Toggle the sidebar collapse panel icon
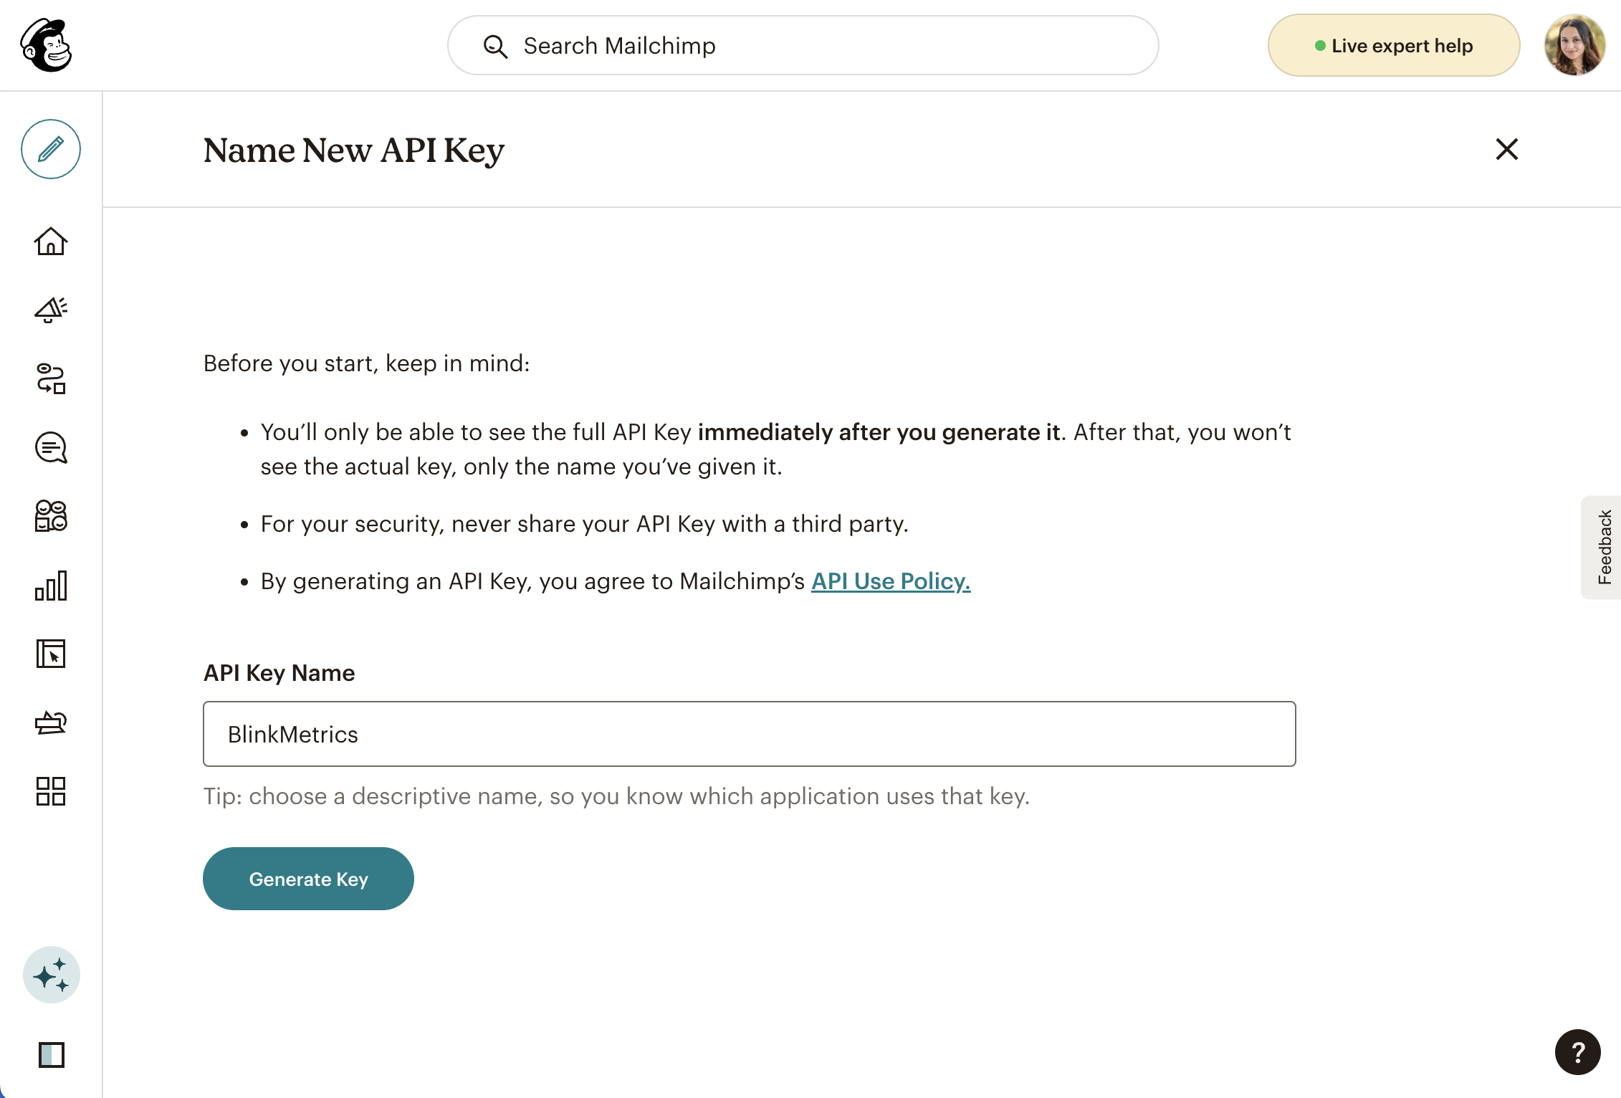The height and width of the screenshot is (1098, 1621). click(x=51, y=1054)
